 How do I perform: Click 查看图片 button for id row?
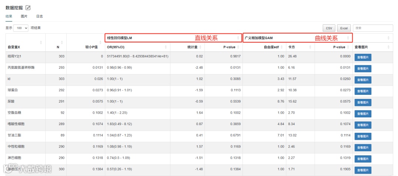tap(363, 80)
